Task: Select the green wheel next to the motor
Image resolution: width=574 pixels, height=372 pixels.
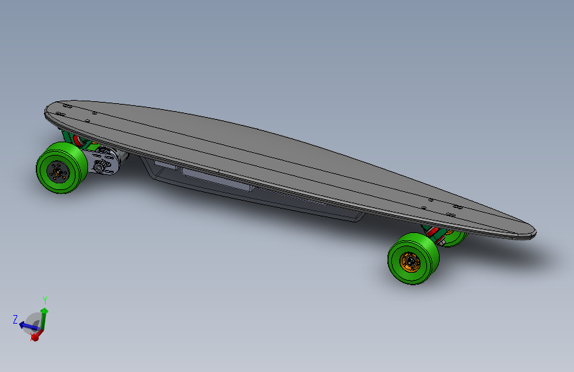Action: tap(62, 167)
